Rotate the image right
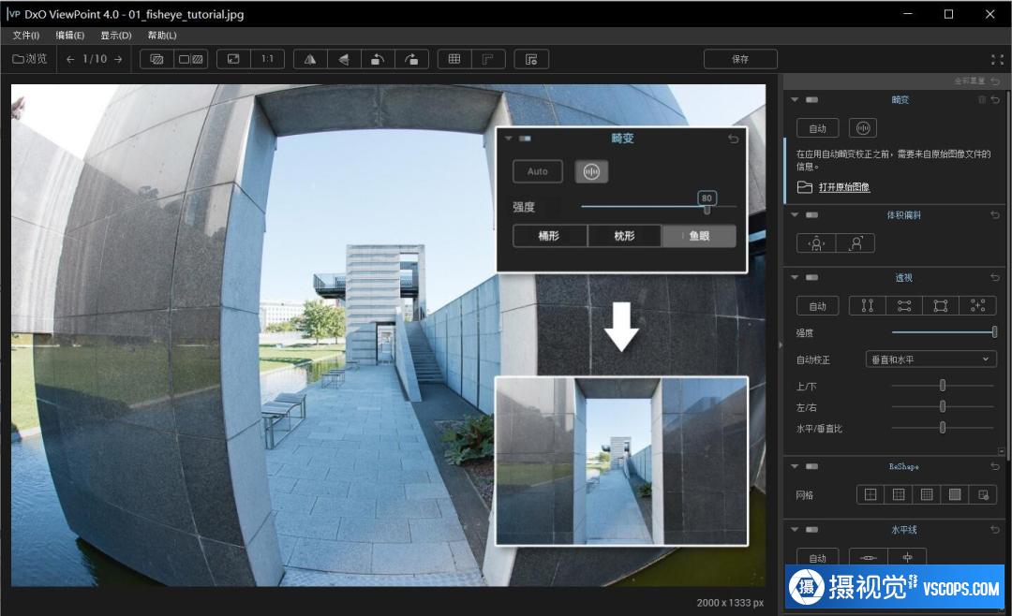Viewport: 1012px width, 616px height. pyautogui.click(x=411, y=59)
